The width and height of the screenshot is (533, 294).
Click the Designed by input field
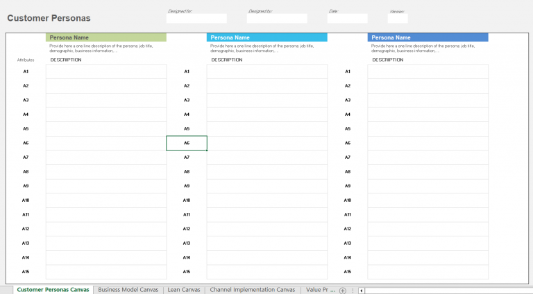coord(277,19)
